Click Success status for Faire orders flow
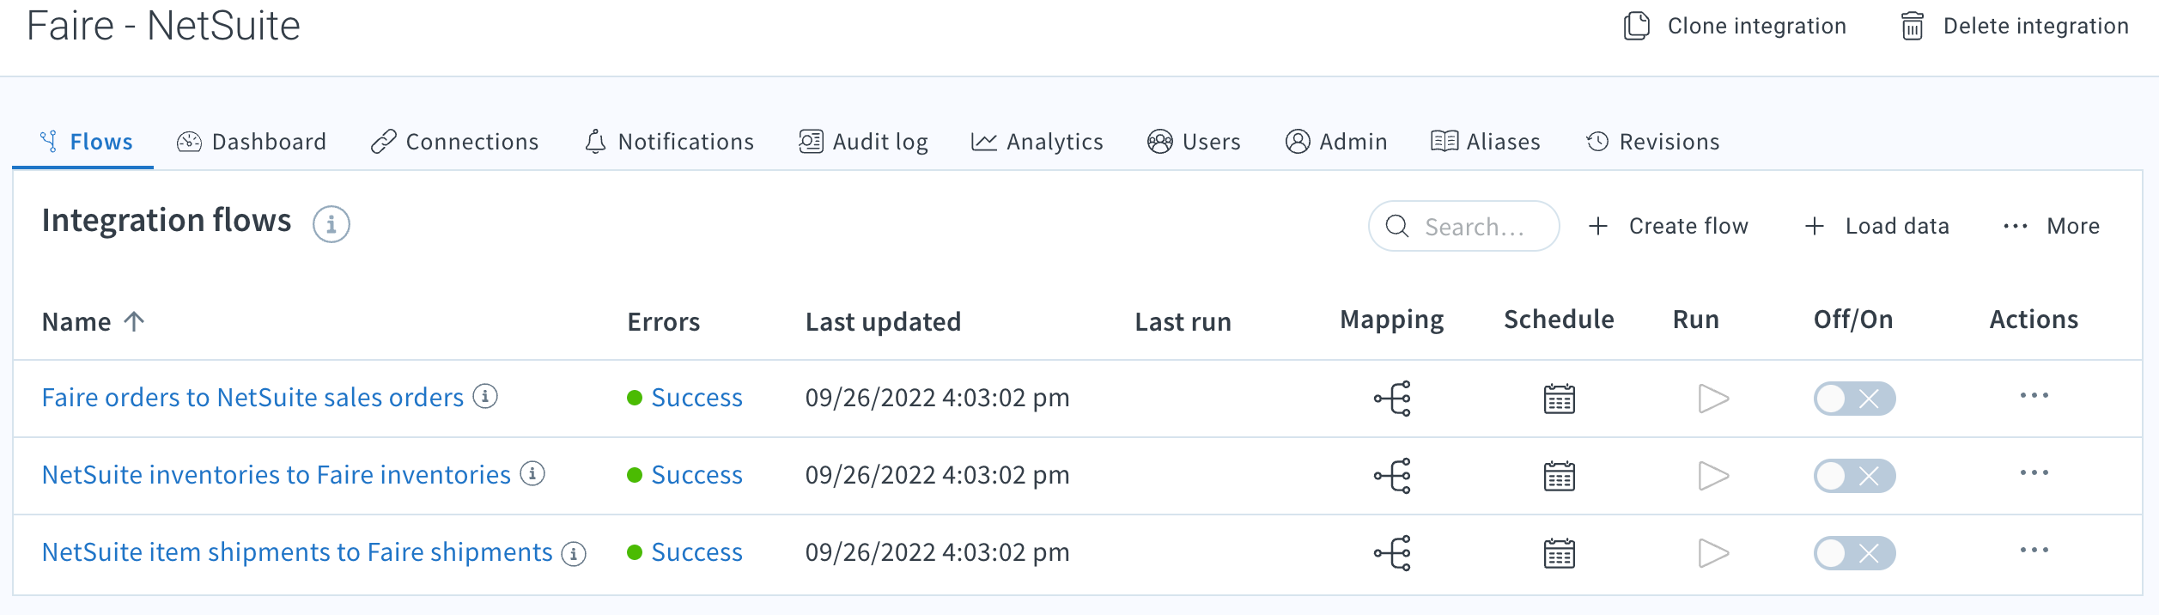Image resolution: width=2159 pixels, height=615 pixels. (x=696, y=398)
